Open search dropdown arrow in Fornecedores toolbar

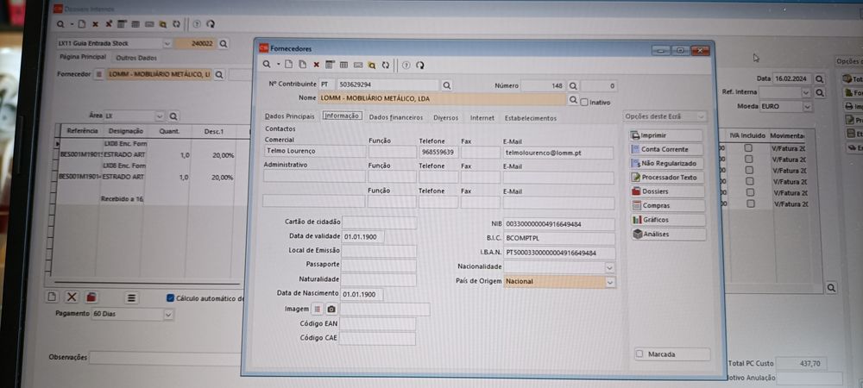[x=279, y=65]
